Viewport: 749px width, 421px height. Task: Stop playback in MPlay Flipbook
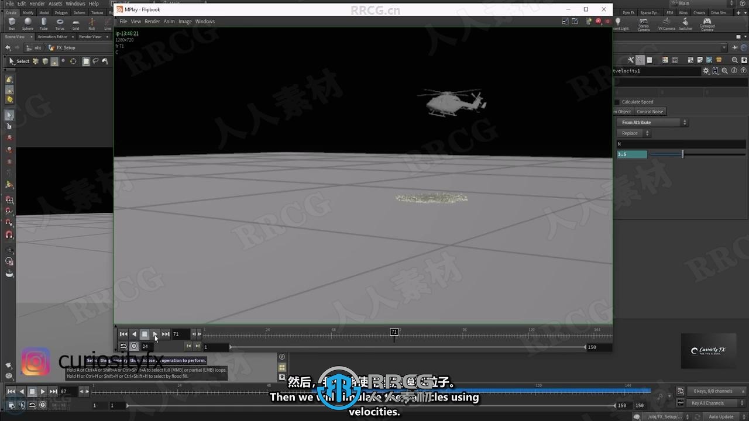pyautogui.click(x=145, y=334)
